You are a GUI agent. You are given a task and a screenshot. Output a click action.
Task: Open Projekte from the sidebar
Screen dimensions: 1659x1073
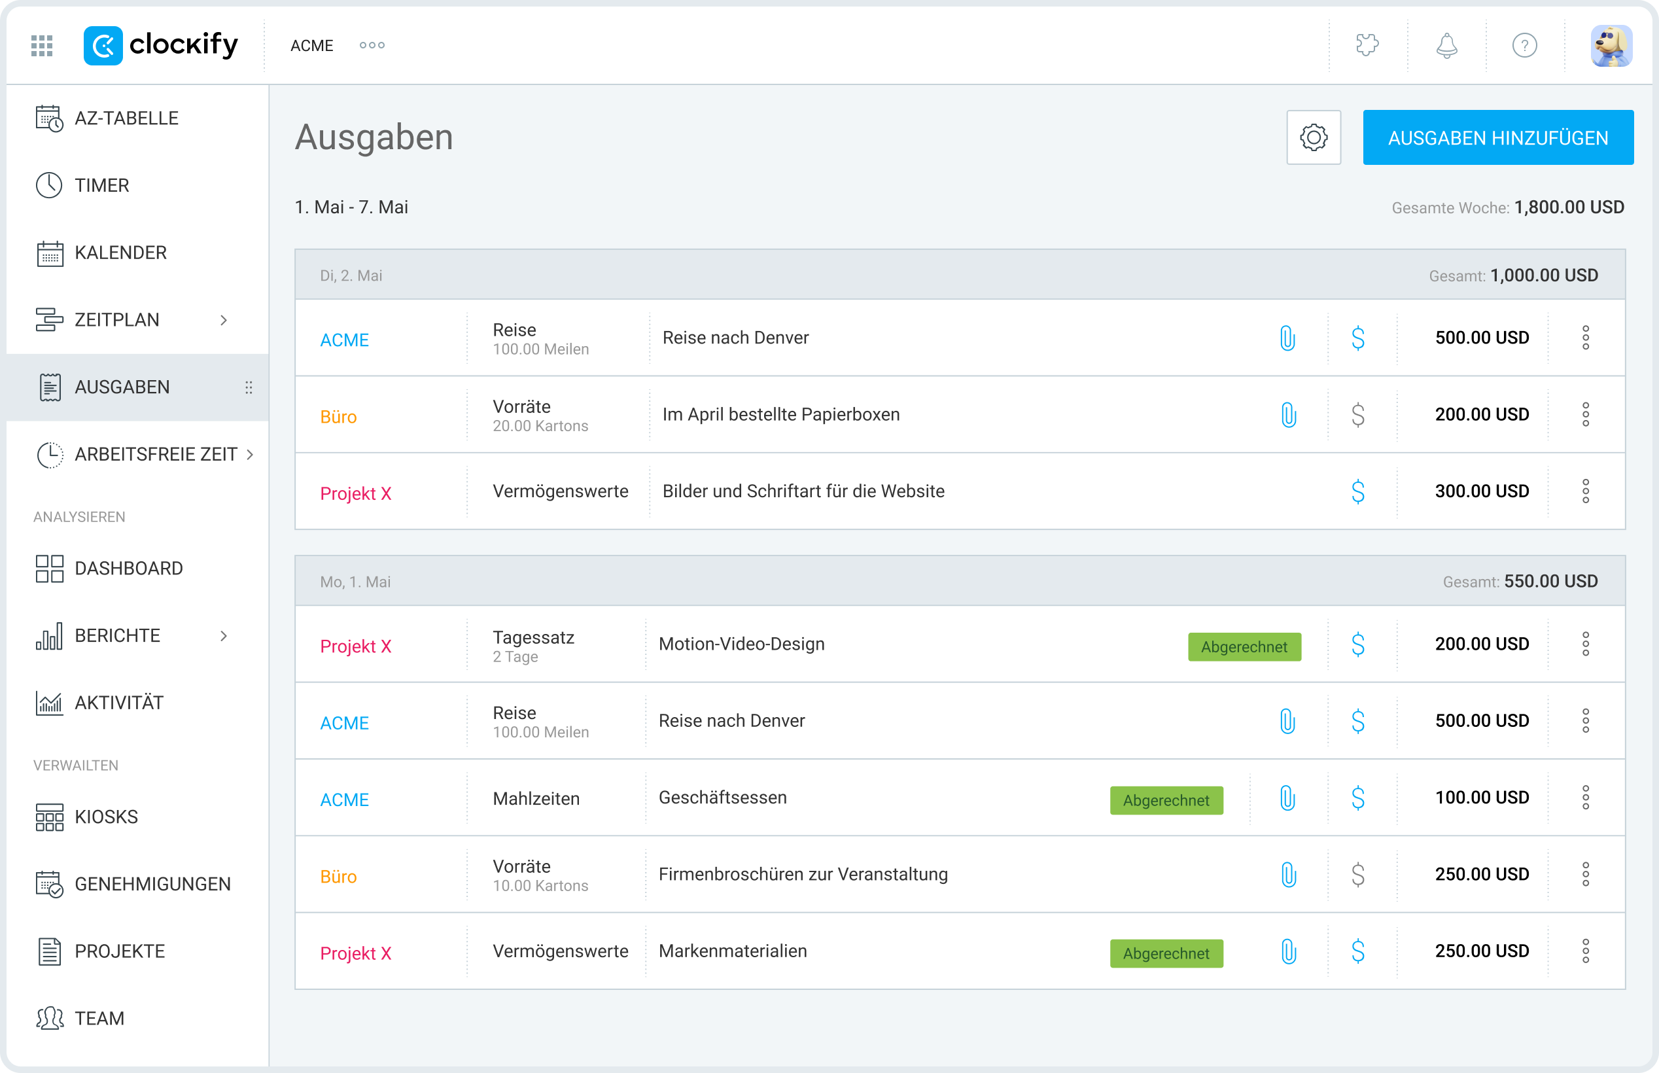[x=120, y=951]
